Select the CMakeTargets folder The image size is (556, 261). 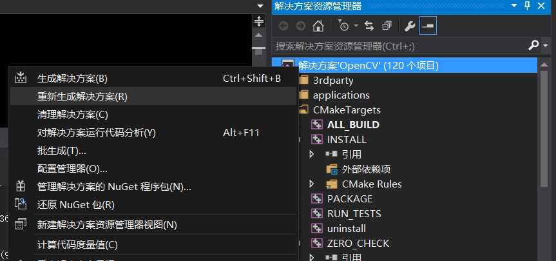(347, 110)
